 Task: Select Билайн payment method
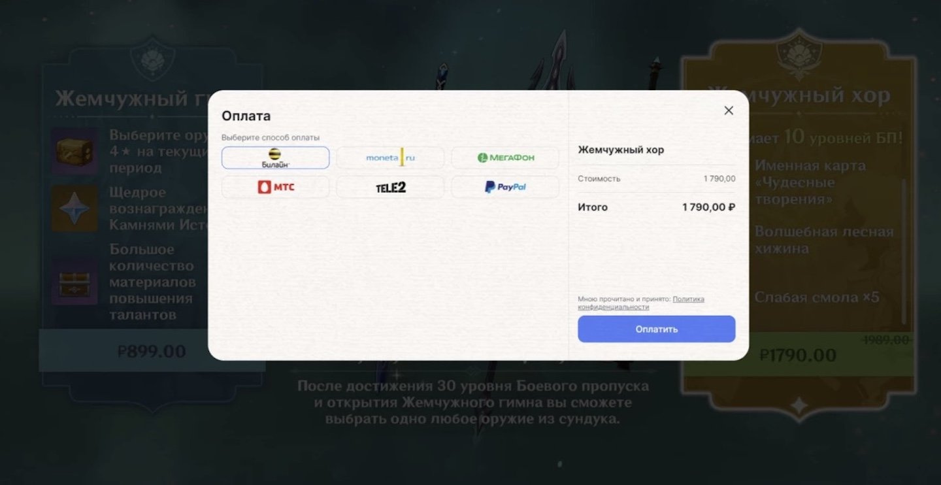coord(275,158)
